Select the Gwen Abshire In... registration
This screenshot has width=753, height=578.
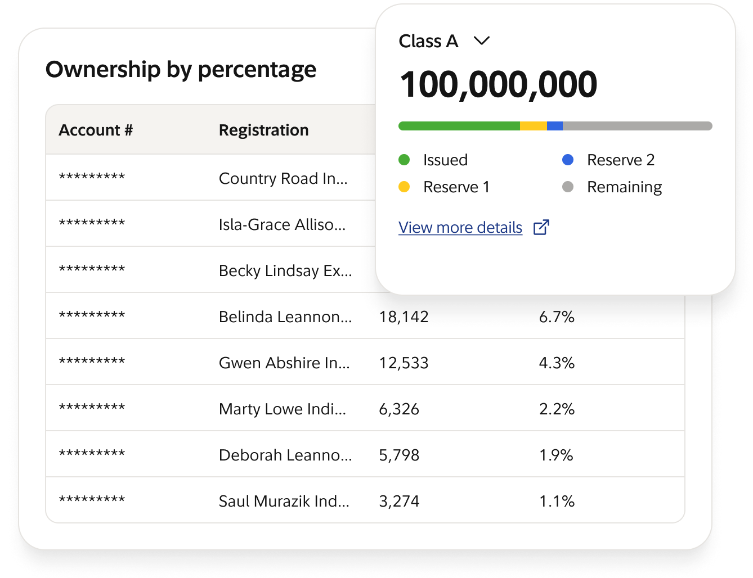(284, 363)
